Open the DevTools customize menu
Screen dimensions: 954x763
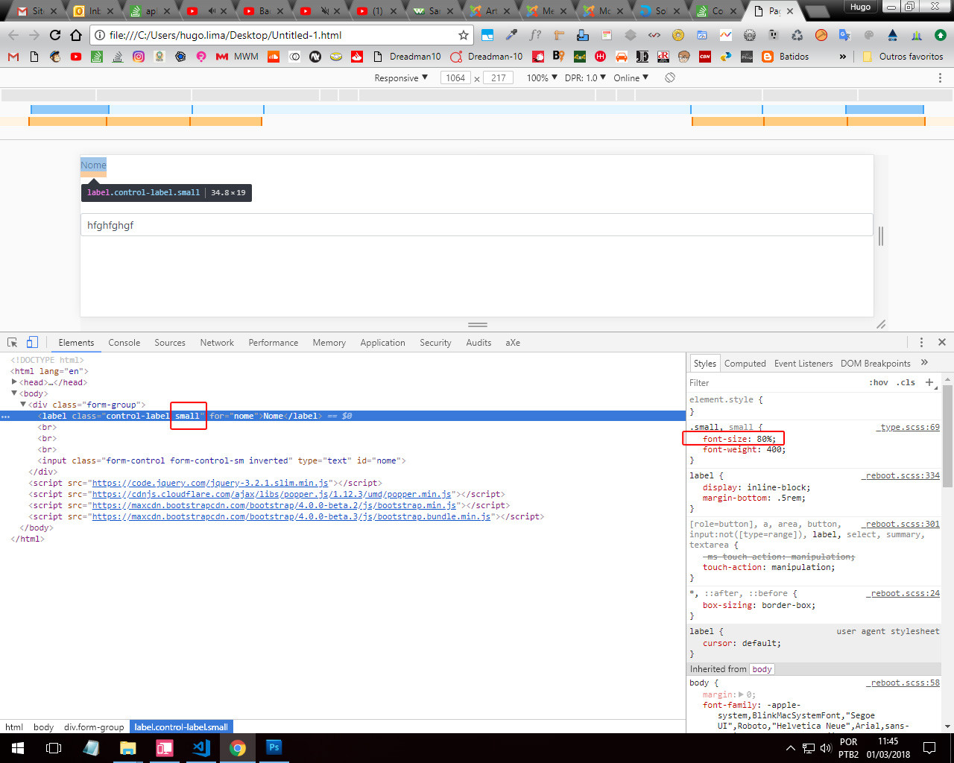[x=921, y=342]
